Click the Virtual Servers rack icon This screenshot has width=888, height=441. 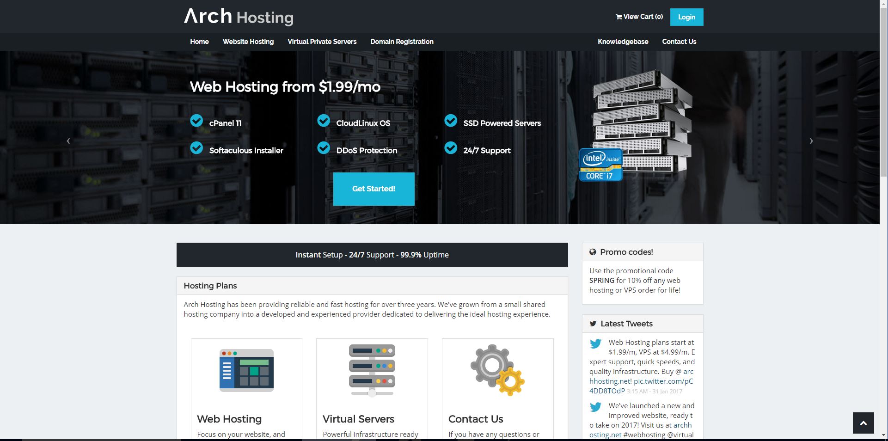pyautogui.click(x=372, y=370)
